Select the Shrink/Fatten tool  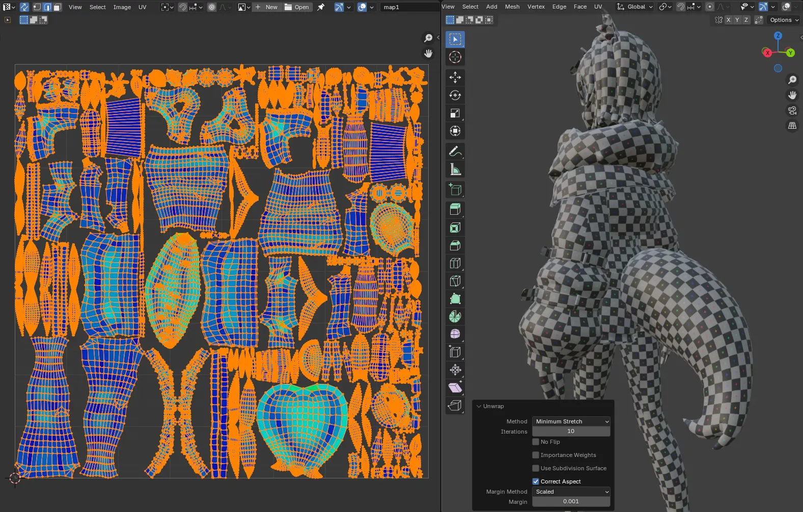[455, 370]
